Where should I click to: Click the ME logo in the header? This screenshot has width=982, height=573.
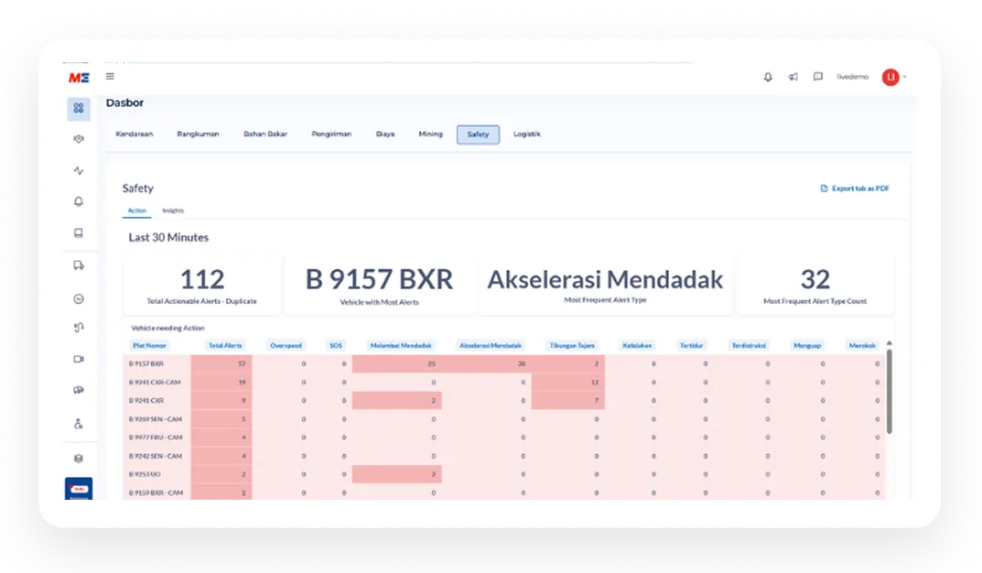[79, 78]
